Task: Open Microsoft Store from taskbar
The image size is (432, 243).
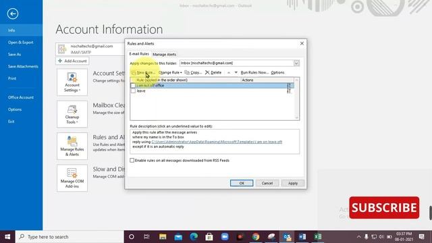Action: click(209, 237)
